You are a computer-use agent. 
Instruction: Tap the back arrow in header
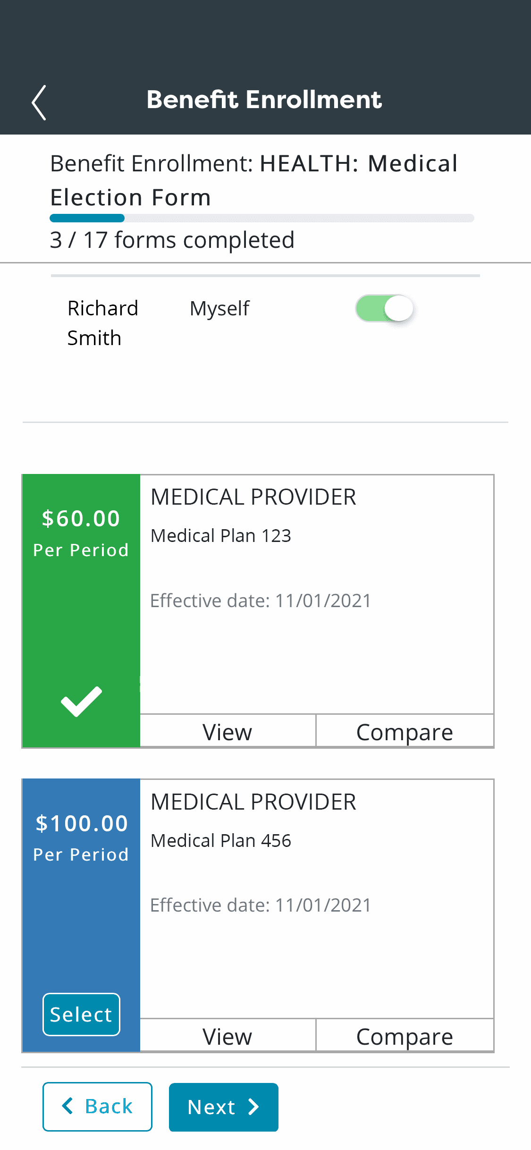pyautogui.click(x=39, y=102)
